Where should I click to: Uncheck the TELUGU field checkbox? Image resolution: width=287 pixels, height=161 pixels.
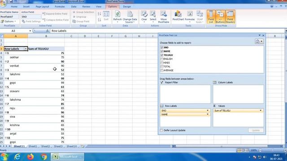[x=162, y=55]
